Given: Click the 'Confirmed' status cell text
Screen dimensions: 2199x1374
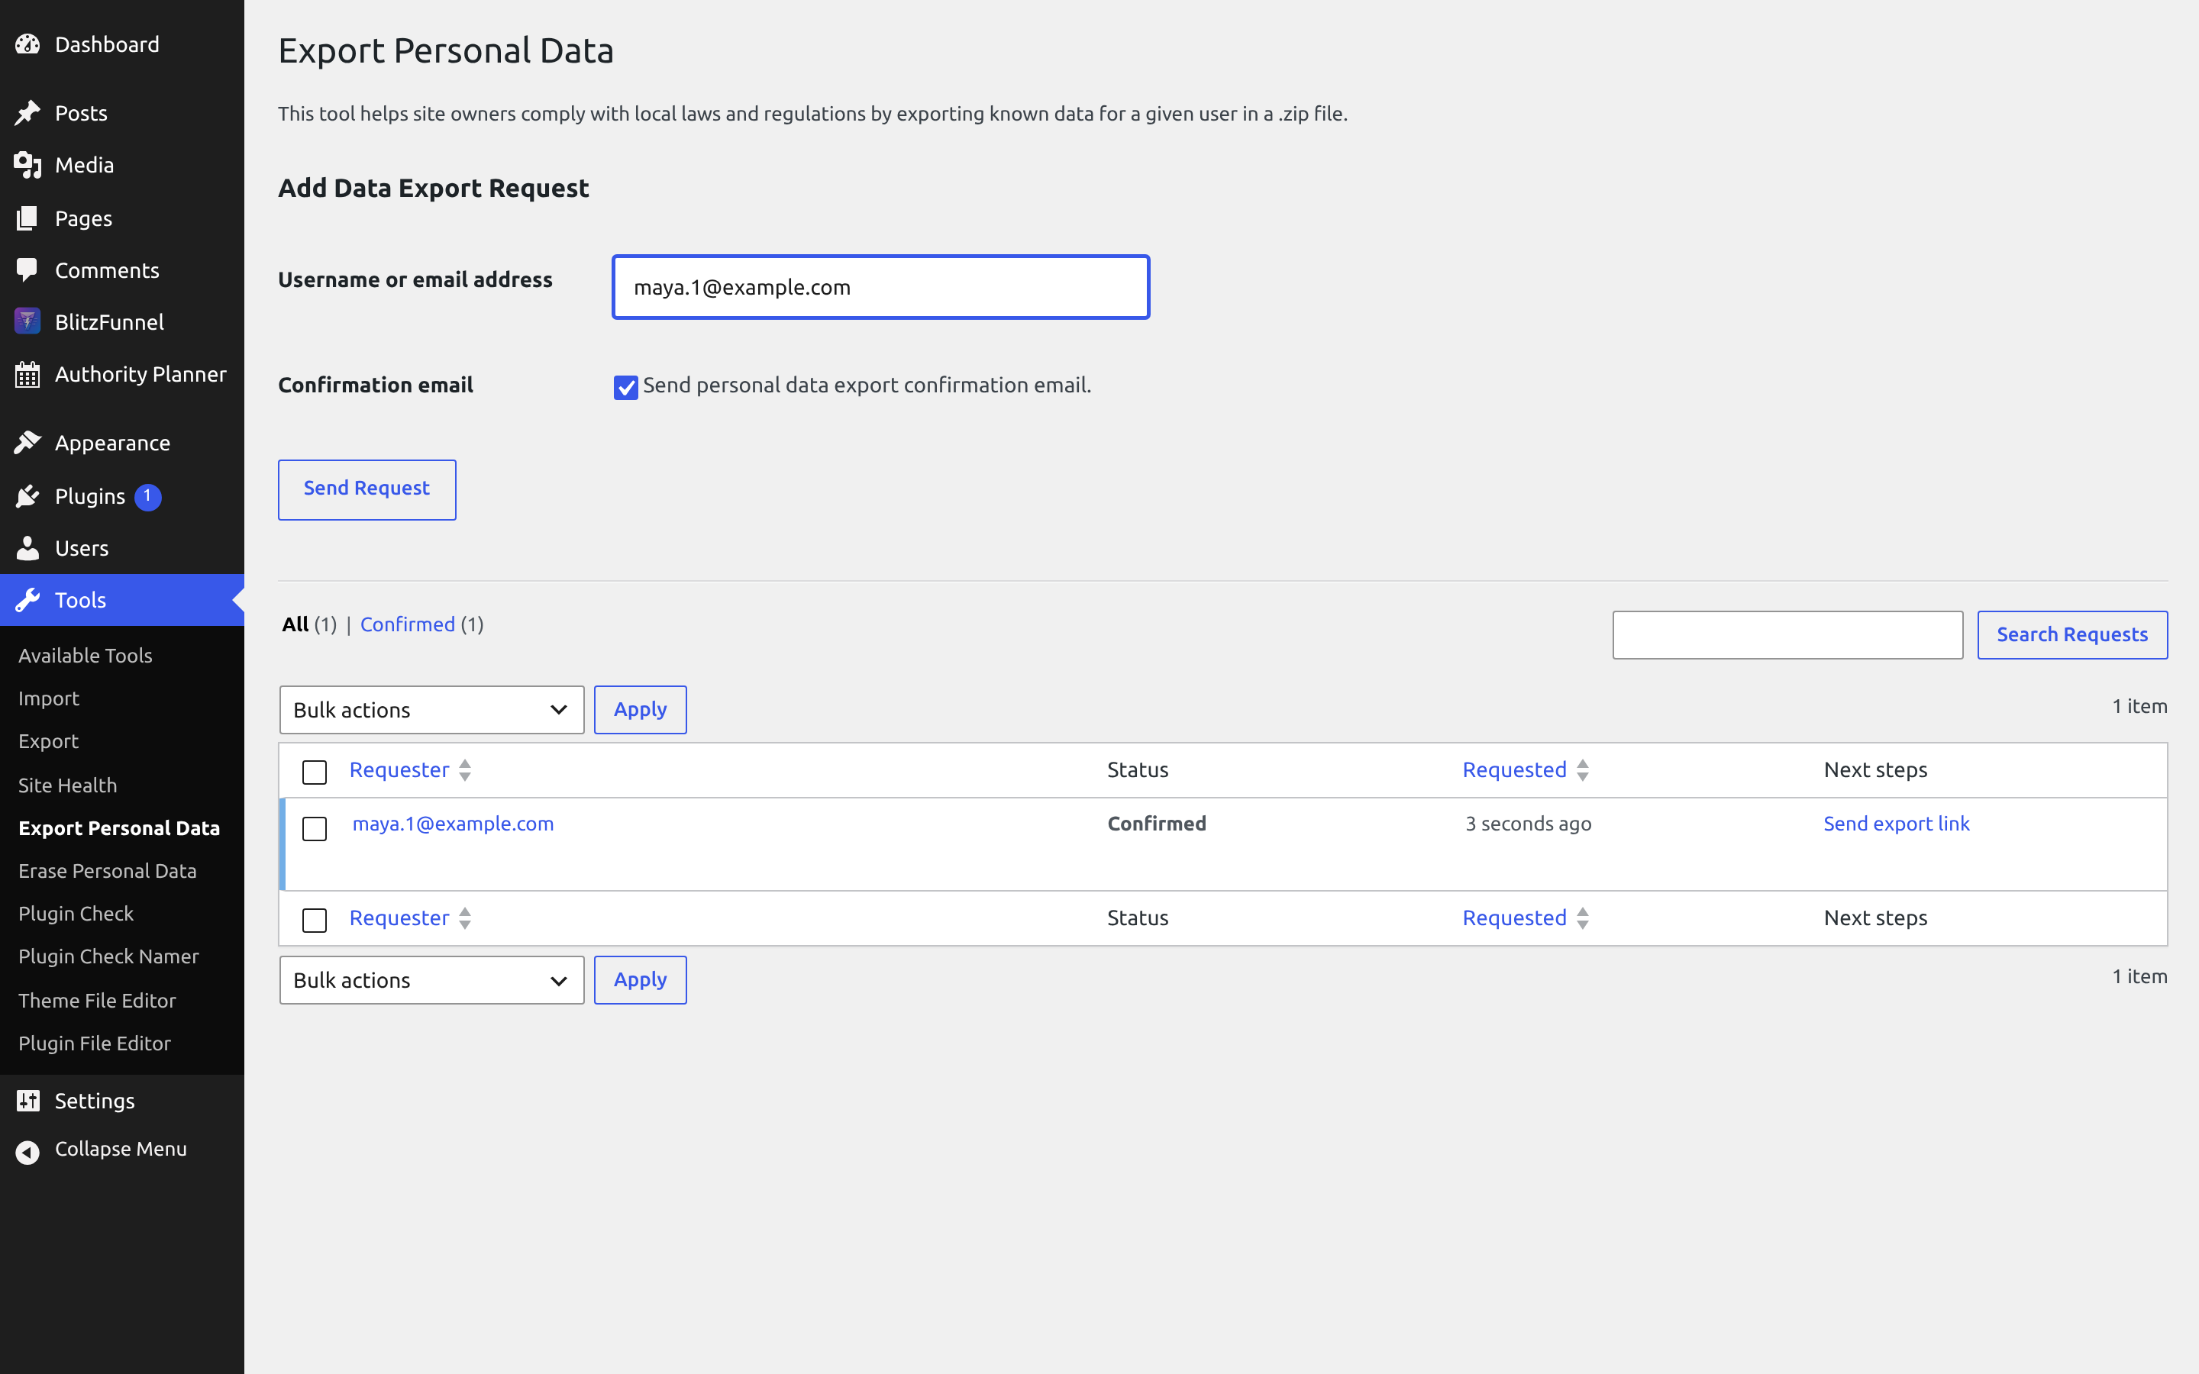Looking at the screenshot, I should pos(1157,824).
